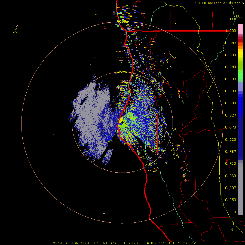The width and height of the screenshot is (245, 245).
Task: Select the red segment of the CC scale
Action: point(240,41)
